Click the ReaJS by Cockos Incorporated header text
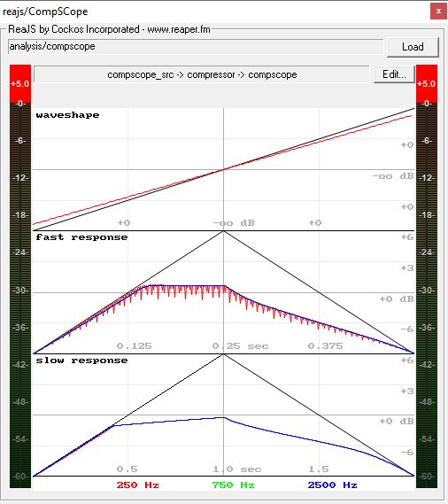Screen dimensions: 448x504 pyautogui.click(x=109, y=29)
